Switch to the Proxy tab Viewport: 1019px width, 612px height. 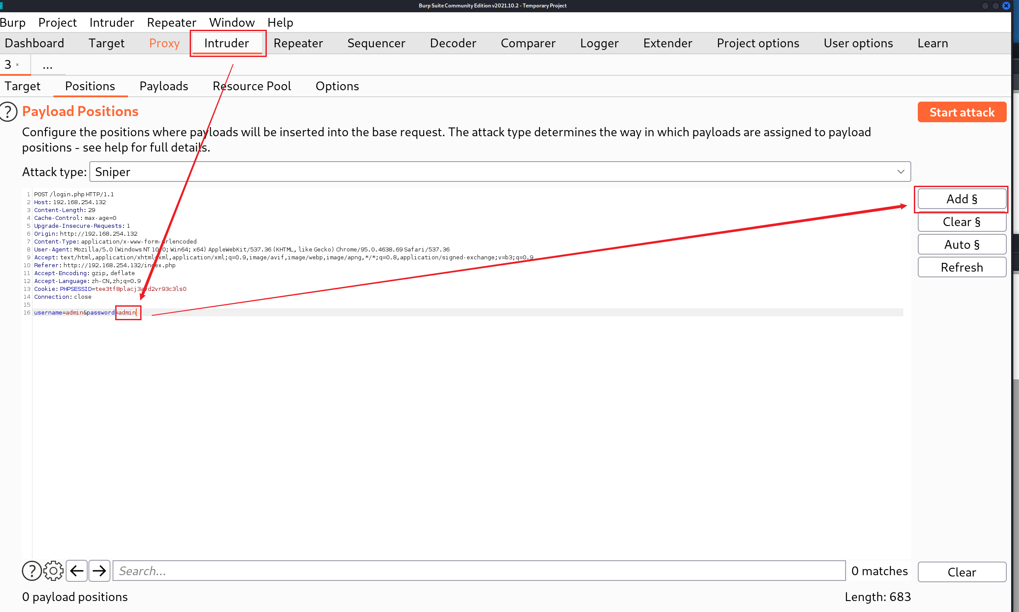[164, 43]
